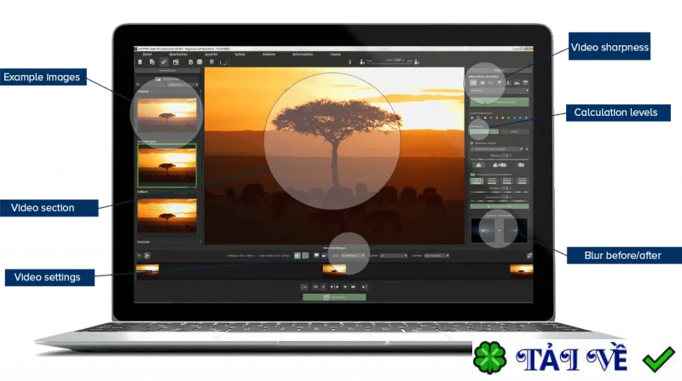Select the center timeline thumbnail
This screenshot has height=381, width=682.
(x=334, y=269)
